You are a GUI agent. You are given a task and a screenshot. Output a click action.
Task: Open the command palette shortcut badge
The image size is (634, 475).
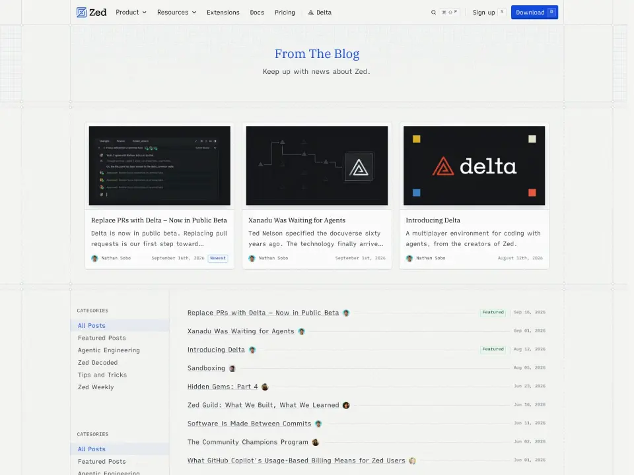click(449, 13)
